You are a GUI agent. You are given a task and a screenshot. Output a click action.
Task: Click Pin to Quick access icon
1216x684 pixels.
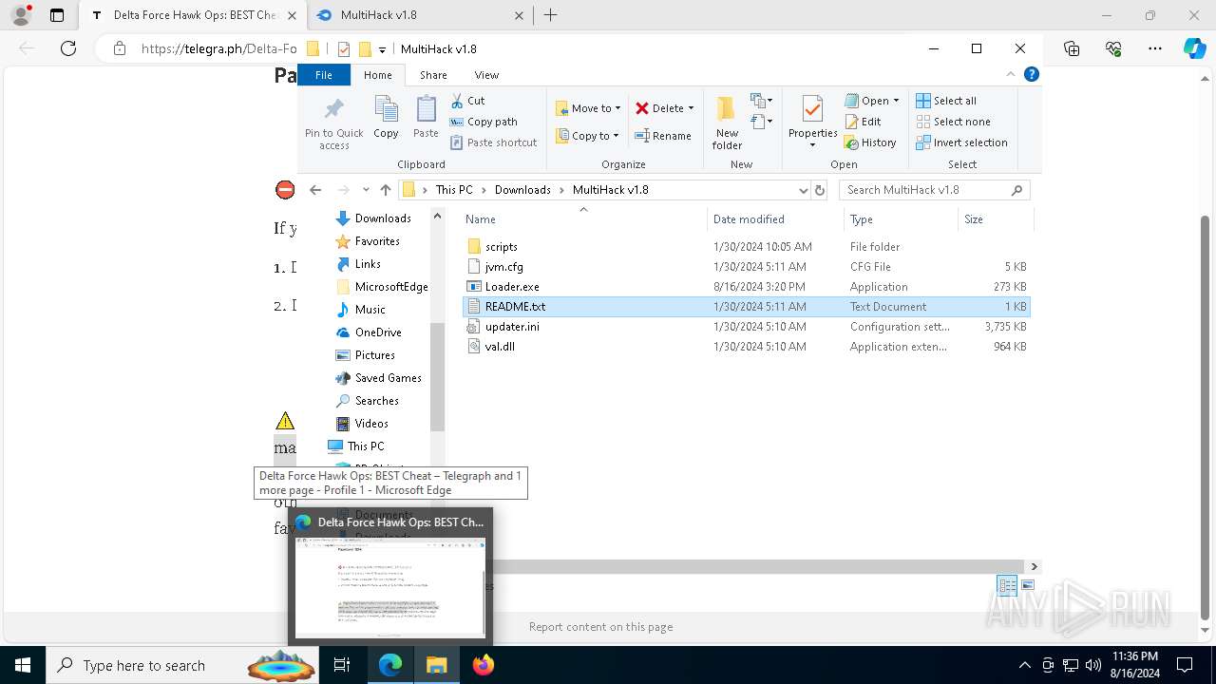pos(333,122)
